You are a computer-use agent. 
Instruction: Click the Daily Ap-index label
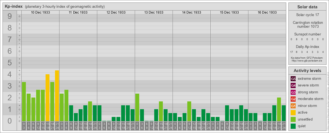(x=307, y=47)
